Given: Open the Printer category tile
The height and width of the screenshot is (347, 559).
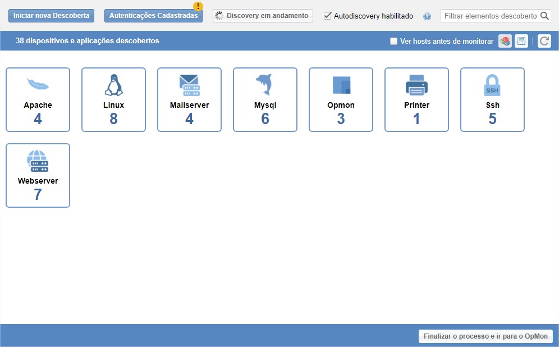Looking at the screenshot, I should 416,100.
